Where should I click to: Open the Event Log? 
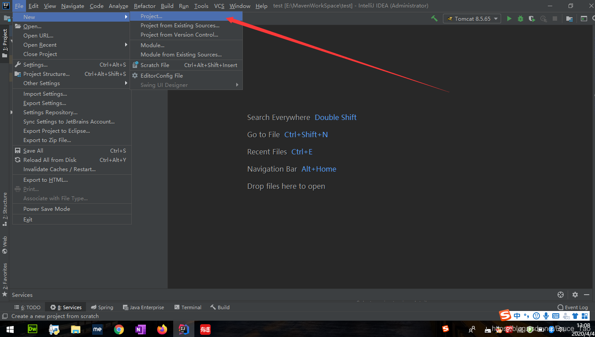tap(573, 307)
